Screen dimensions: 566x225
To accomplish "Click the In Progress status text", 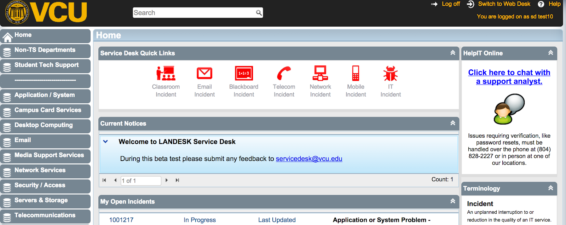I will [x=200, y=220].
